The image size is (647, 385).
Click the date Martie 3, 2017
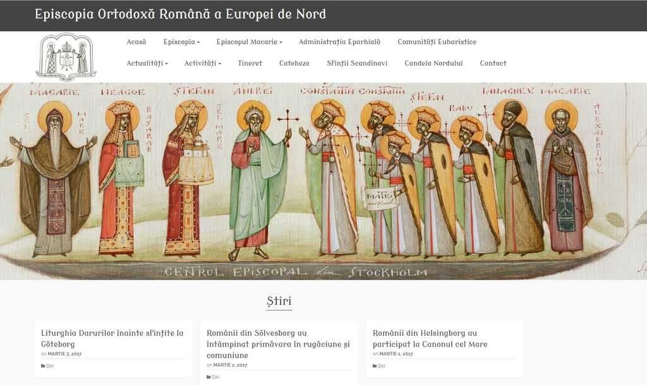(x=65, y=353)
